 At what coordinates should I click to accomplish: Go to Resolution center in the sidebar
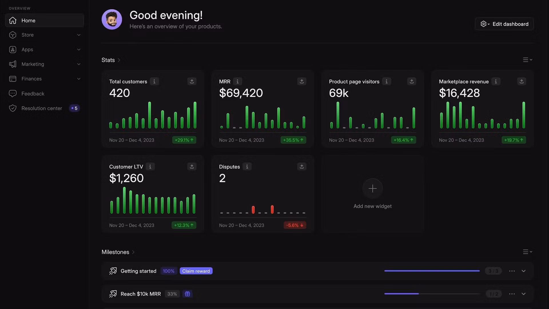42,108
